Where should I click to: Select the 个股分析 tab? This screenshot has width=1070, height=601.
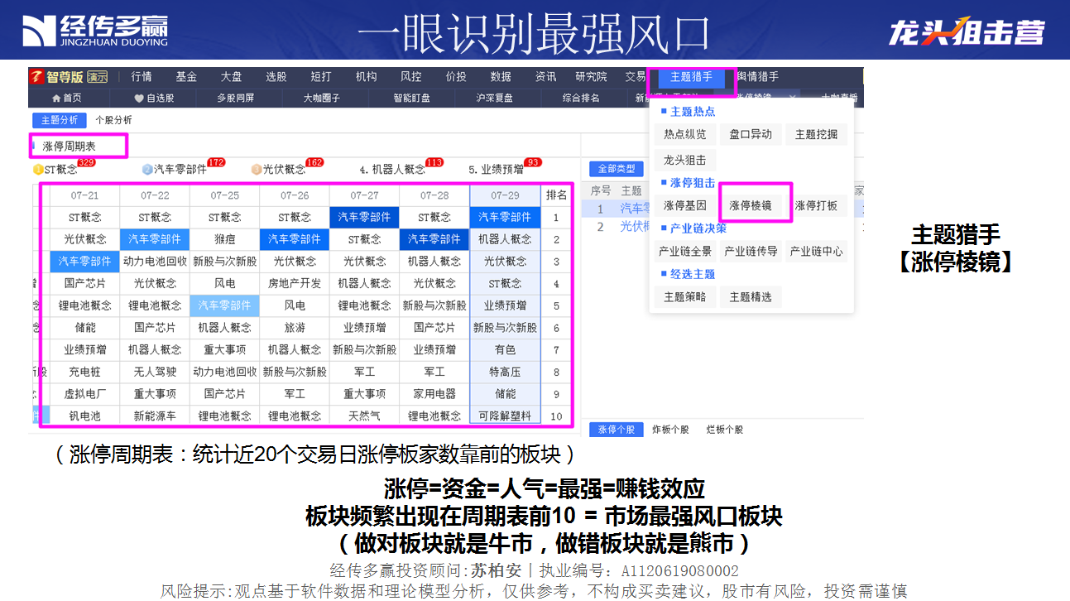[113, 120]
